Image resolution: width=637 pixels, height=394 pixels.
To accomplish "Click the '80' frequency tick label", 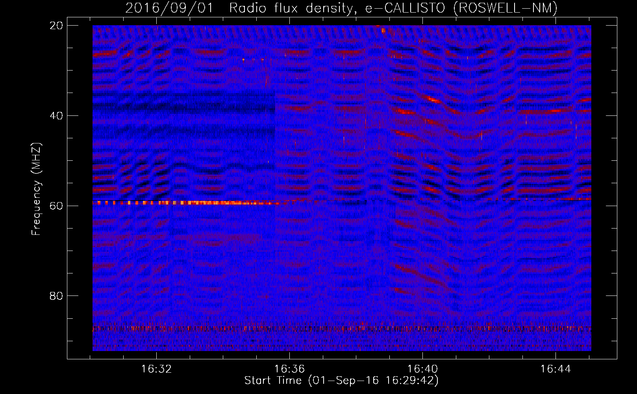I will tap(56, 296).
